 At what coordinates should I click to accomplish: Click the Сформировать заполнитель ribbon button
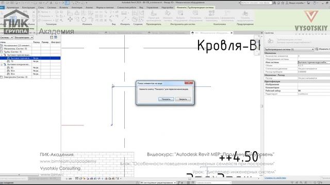click(x=227, y=16)
